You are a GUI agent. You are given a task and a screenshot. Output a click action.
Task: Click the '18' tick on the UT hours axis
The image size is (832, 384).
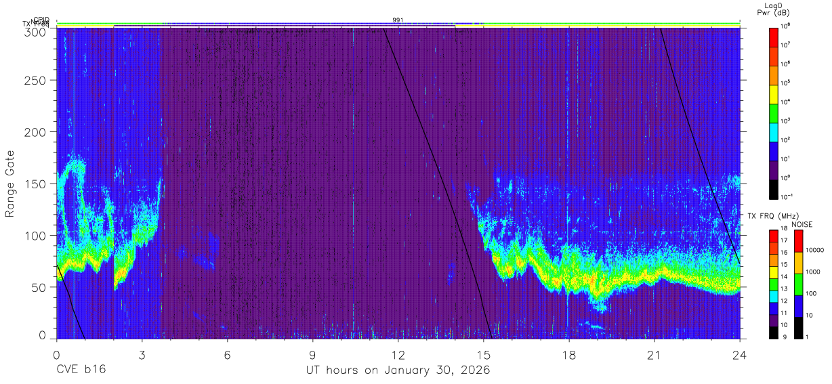pyautogui.click(x=569, y=355)
